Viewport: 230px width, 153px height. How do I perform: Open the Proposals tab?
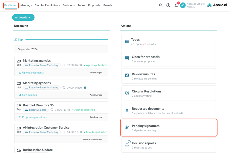(94, 5)
